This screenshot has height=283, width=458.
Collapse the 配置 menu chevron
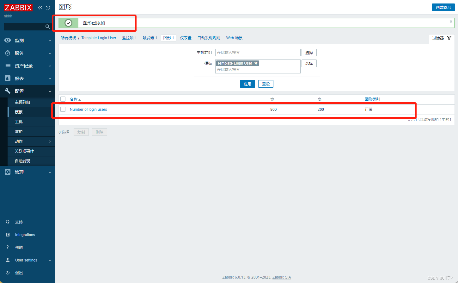click(50, 91)
